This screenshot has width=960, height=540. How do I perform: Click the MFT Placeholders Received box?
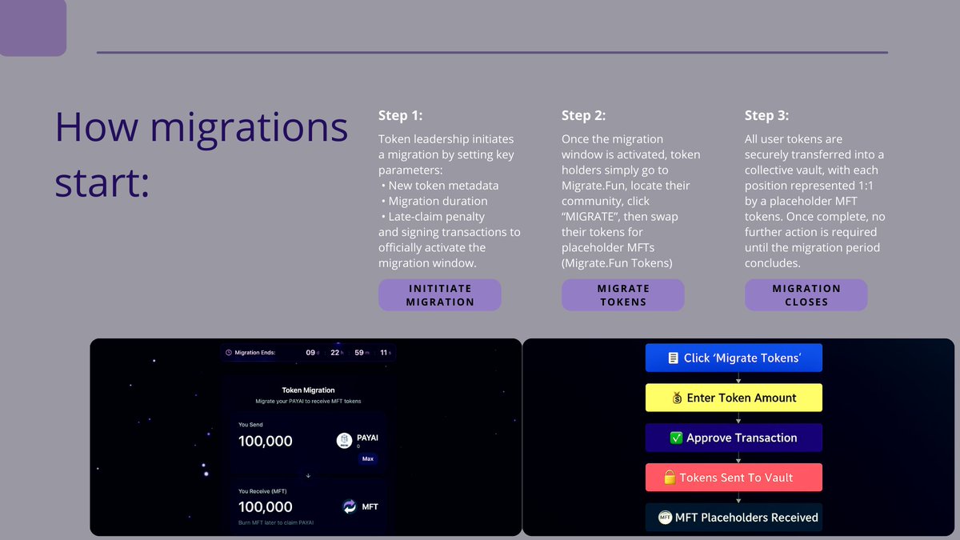[x=734, y=518]
